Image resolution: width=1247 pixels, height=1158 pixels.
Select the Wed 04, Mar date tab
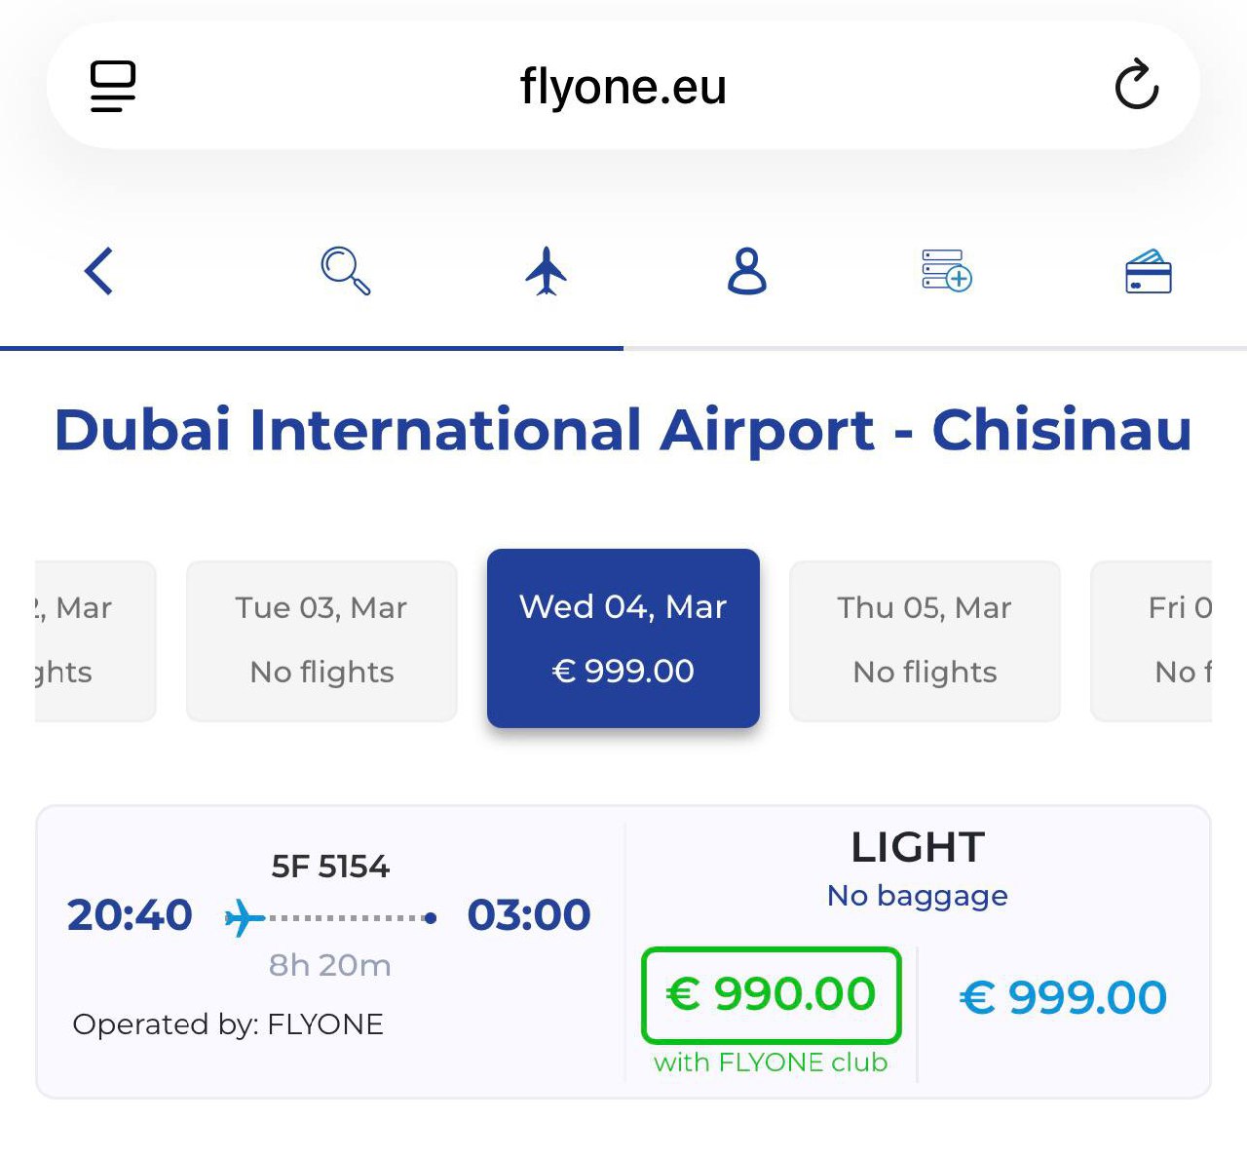coord(623,638)
